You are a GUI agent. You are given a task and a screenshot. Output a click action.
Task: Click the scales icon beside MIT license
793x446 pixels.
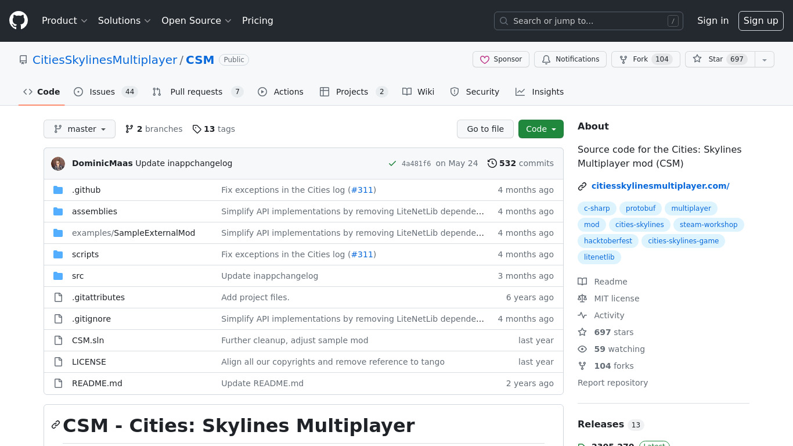click(582, 298)
